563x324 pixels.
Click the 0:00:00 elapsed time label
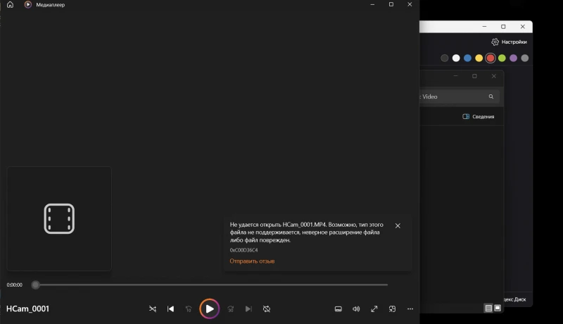click(x=14, y=285)
